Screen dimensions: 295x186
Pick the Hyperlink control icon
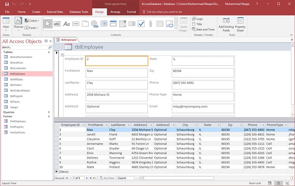[94, 24]
